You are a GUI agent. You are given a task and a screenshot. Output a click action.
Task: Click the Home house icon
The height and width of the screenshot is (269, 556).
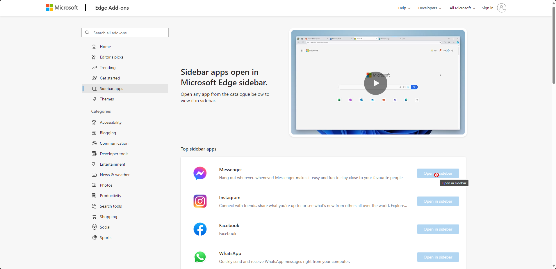[94, 47]
